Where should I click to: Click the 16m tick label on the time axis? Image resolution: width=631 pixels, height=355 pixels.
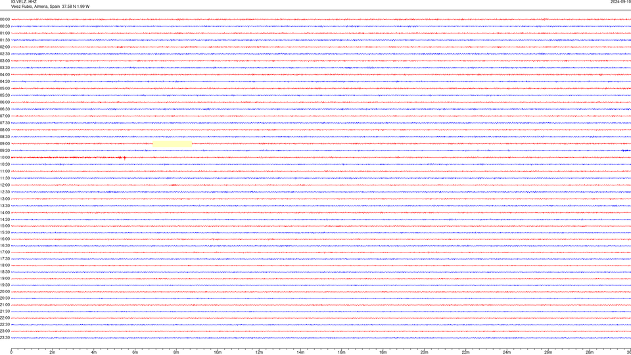[x=342, y=352]
